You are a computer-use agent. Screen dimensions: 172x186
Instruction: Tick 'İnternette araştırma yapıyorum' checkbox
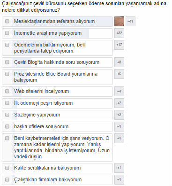click(x=7, y=33)
